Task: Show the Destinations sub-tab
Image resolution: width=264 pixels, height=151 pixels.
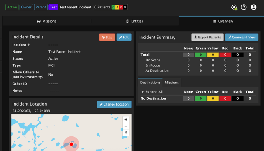Action: pos(150,83)
